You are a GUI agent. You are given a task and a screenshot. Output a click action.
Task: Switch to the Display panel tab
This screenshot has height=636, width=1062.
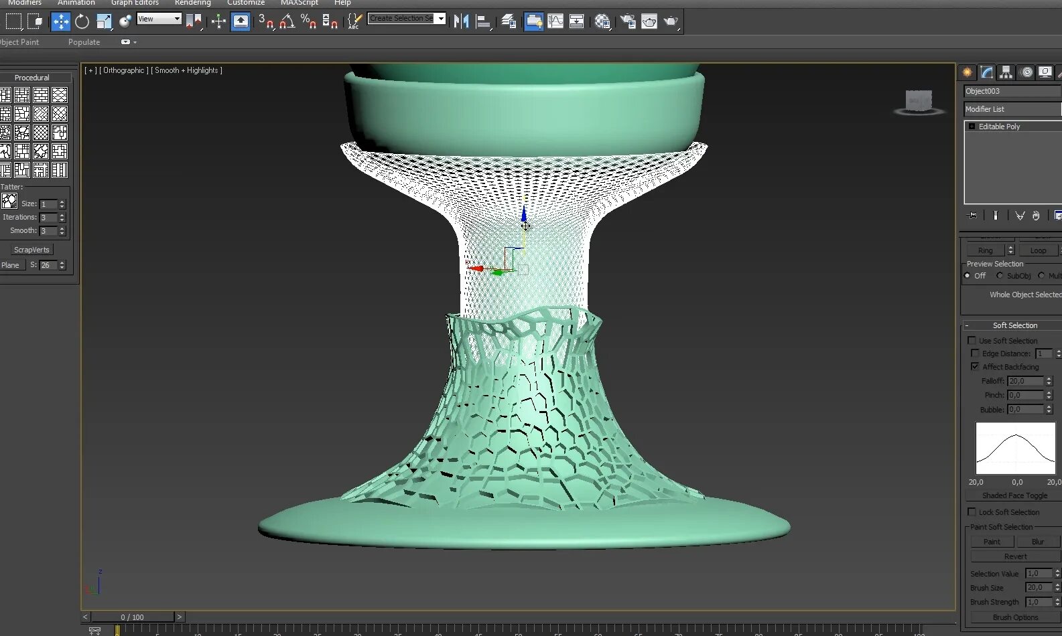coord(1045,72)
